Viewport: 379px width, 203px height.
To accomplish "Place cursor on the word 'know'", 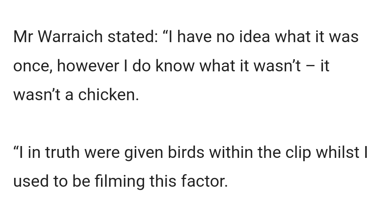I will click(x=175, y=66).
